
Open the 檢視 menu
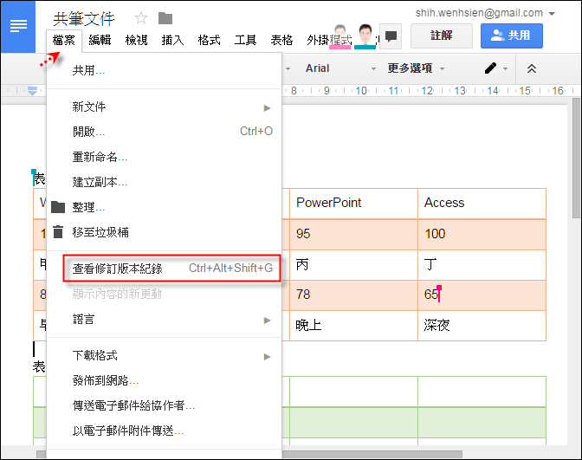point(136,40)
